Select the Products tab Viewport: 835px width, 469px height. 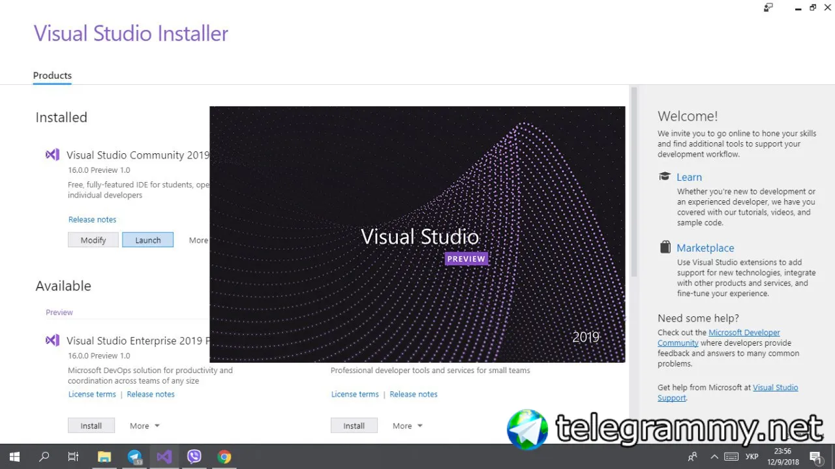(x=52, y=76)
